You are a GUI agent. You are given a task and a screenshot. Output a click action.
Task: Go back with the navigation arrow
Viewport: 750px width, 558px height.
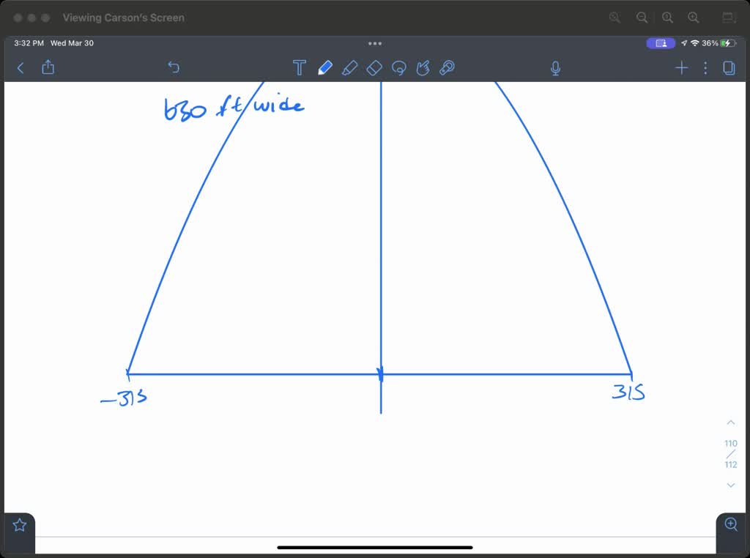pos(20,67)
